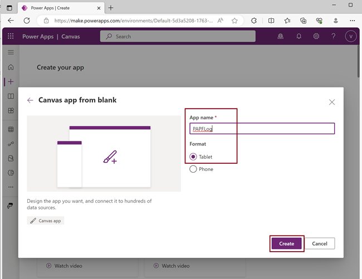Image resolution: width=362 pixels, height=279 pixels.
Task: Open the Flows icon in sidebar
Action: coord(11,144)
